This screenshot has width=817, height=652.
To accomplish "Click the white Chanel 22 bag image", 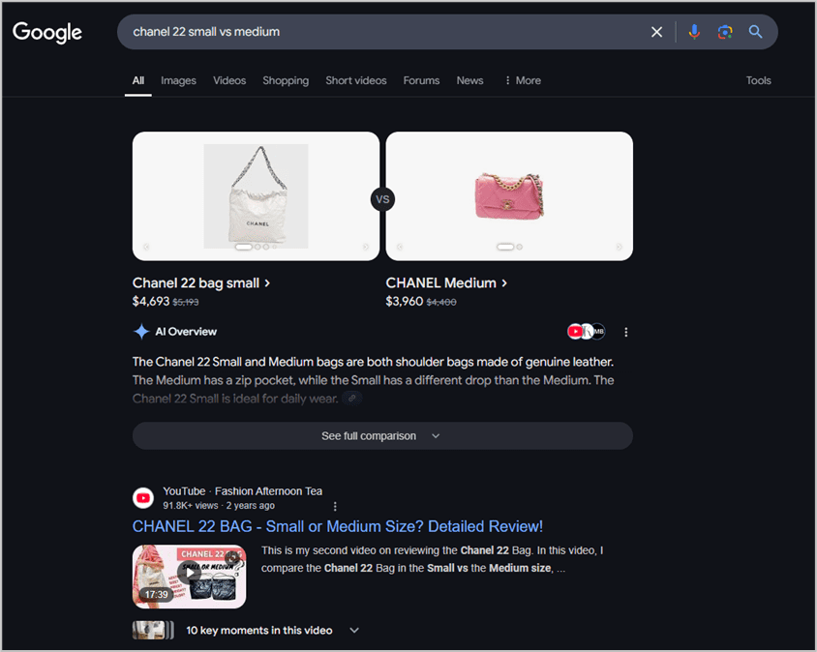I will tap(256, 196).
